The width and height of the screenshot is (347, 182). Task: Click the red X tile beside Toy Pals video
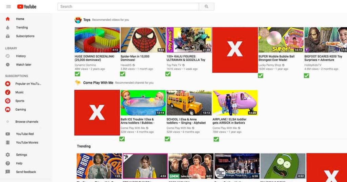click(x=235, y=50)
